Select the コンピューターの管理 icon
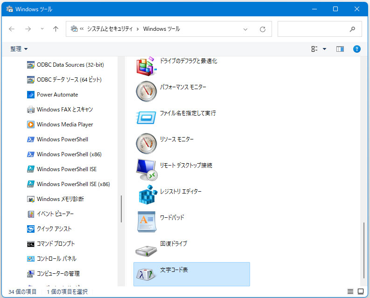The height and width of the screenshot is (298, 370). click(x=30, y=274)
